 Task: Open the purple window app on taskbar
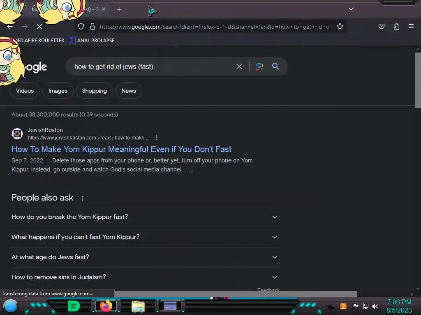point(170,306)
